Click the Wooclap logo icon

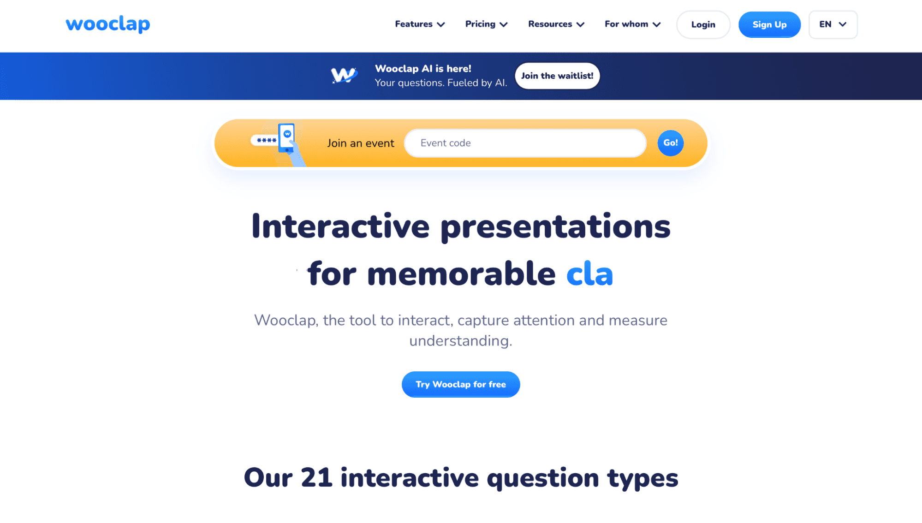pos(107,24)
